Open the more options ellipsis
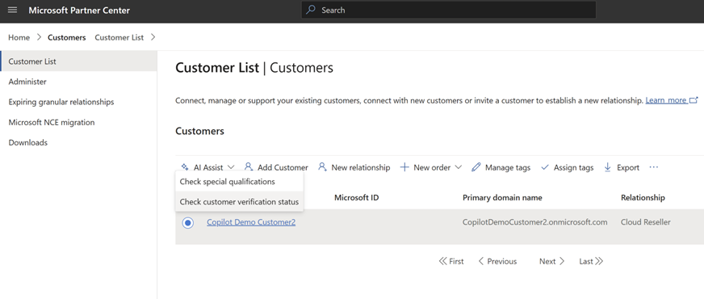 point(654,167)
